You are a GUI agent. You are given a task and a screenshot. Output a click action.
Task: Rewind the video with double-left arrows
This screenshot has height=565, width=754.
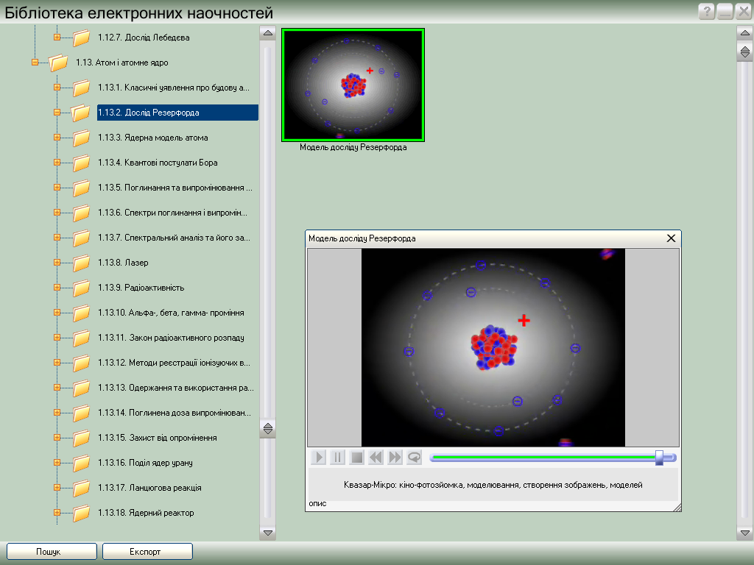coord(376,458)
